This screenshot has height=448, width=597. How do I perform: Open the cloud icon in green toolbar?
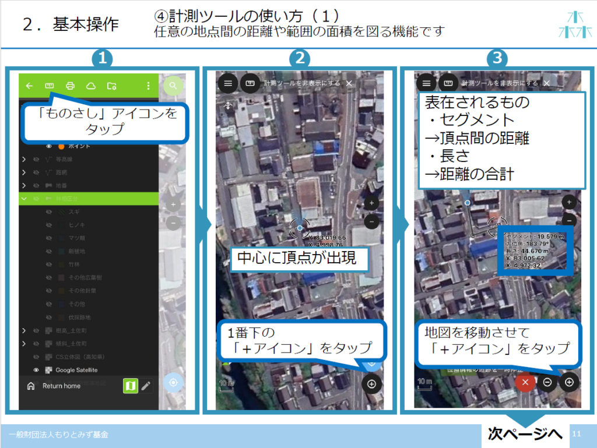point(90,86)
